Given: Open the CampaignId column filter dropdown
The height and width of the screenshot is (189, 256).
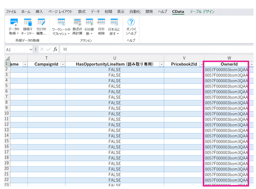Looking at the screenshot, I should [63, 64].
